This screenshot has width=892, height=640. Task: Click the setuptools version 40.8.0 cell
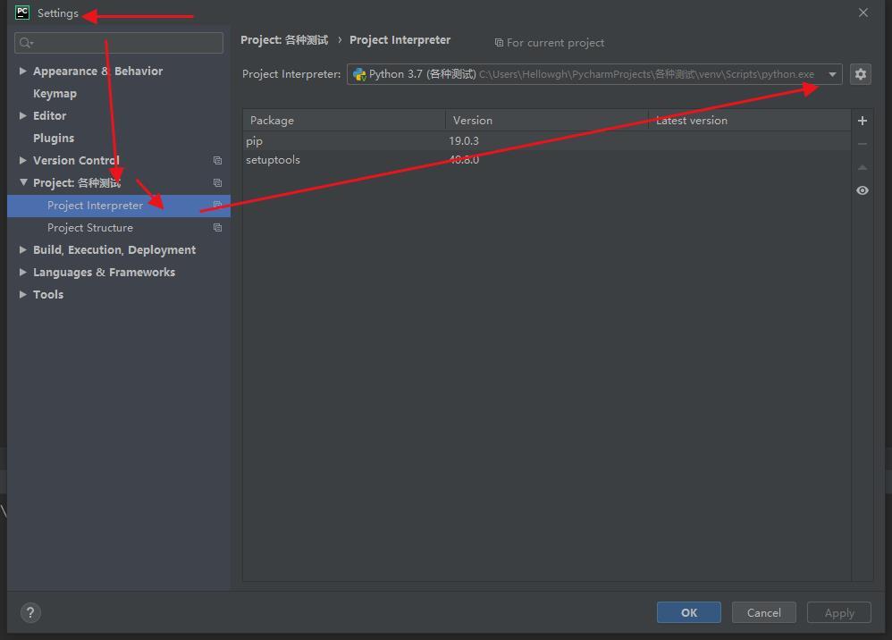coord(464,160)
